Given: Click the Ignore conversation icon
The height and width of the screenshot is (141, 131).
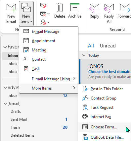Looking at the screenshot, I should (x=43, y=5).
